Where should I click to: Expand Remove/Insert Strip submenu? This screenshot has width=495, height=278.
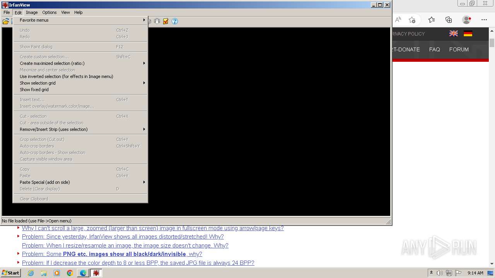pos(80,129)
